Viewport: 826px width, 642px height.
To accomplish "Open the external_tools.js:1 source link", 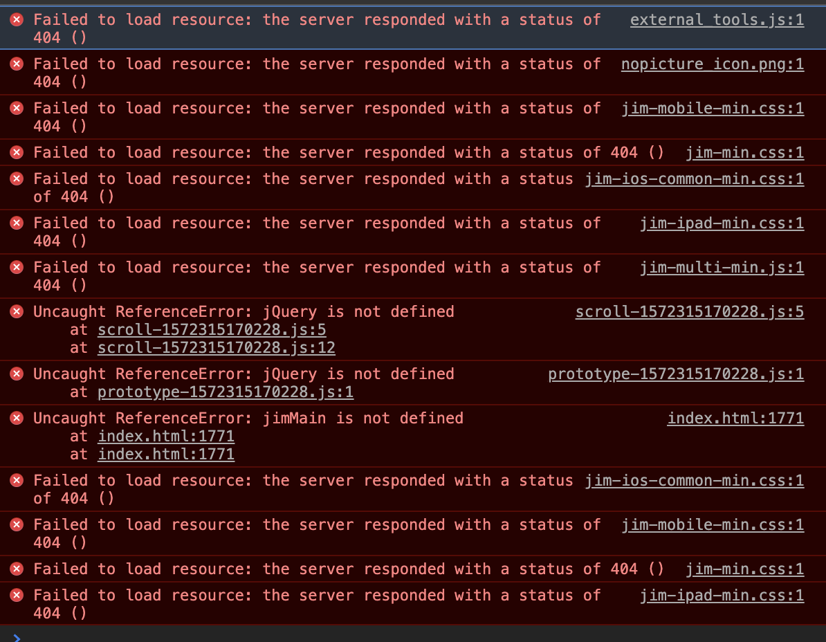I will (x=717, y=20).
